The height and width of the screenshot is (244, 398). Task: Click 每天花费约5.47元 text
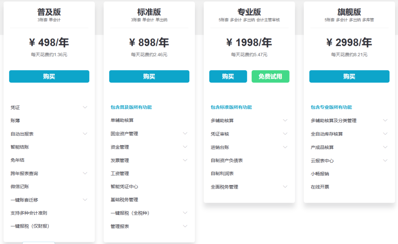[x=249, y=55]
